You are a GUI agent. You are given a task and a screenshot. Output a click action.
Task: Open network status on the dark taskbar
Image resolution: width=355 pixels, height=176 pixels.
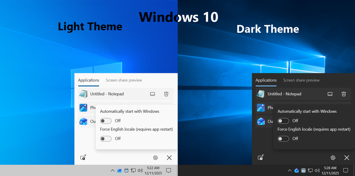310,171
